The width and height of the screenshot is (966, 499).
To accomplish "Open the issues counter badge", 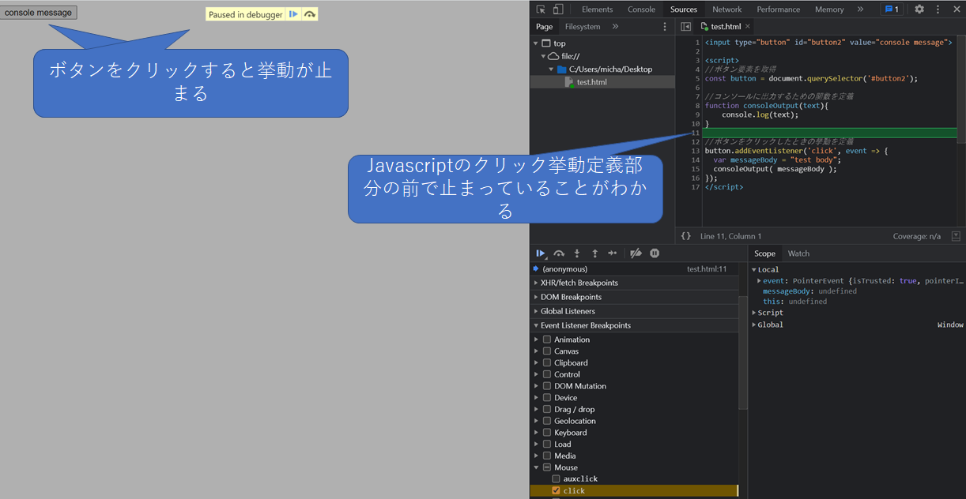I will tap(892, 9).
